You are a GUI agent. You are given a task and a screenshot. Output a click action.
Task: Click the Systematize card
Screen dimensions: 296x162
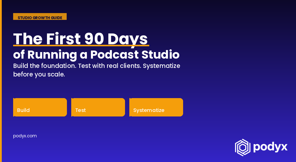point(156,107)
